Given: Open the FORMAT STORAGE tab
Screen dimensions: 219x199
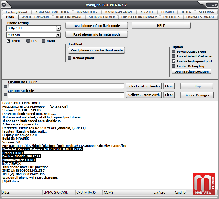Looking at the screenshot, I should 200,17.
